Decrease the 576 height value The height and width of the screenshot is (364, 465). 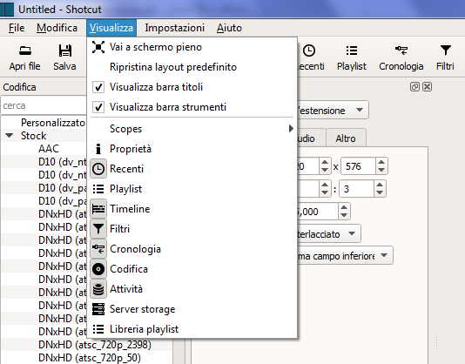click(381, 170)
